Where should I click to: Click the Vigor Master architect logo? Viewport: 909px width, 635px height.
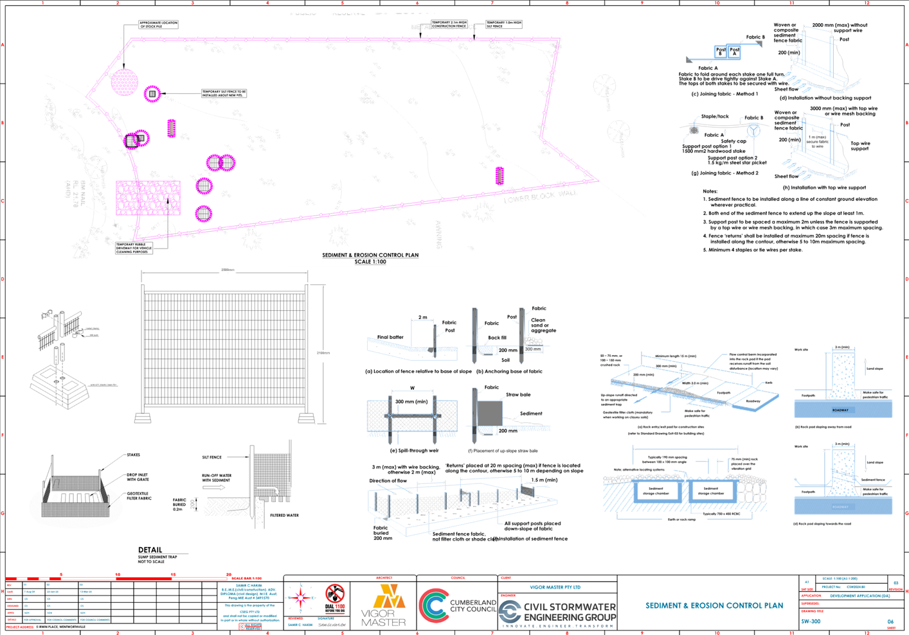pyautogui.click(x=384, y=605)
